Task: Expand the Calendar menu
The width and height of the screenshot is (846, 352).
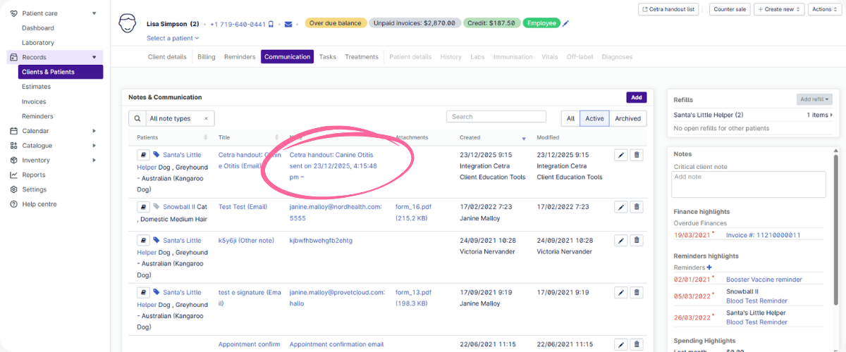Action: click(x=94, y=131)
